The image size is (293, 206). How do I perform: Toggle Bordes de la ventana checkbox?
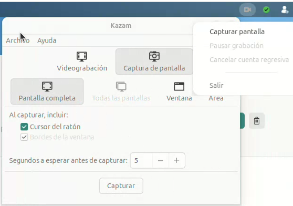24,137
